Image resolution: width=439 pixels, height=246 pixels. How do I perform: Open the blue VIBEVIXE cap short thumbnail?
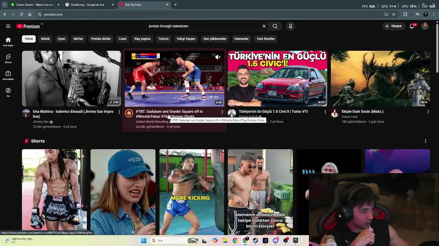123,192
